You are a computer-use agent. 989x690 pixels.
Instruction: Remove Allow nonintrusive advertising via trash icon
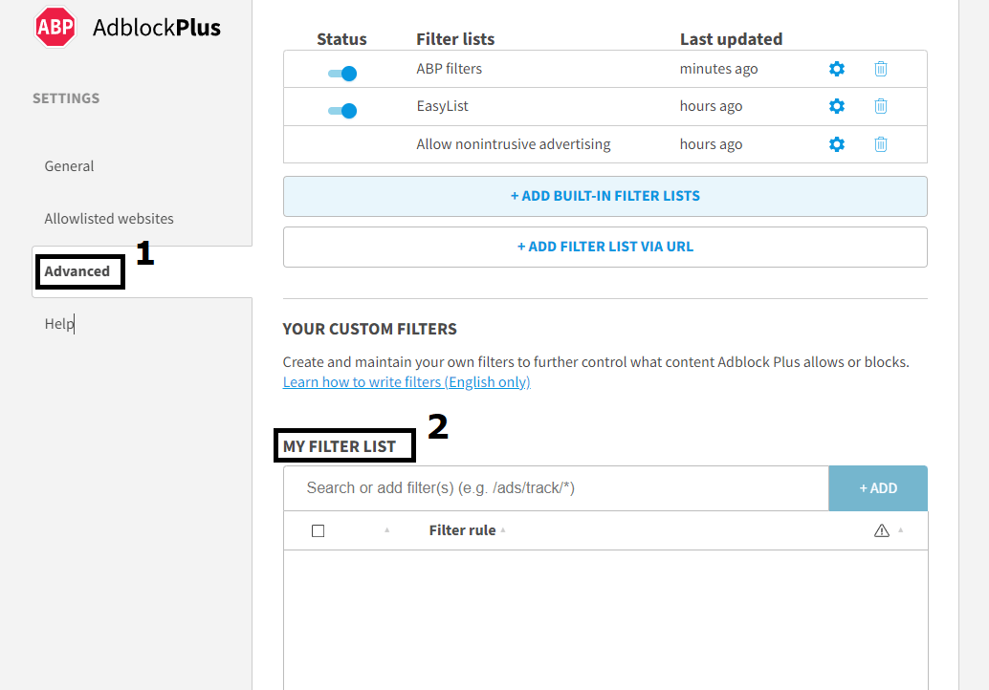click(x=881, y=144)
